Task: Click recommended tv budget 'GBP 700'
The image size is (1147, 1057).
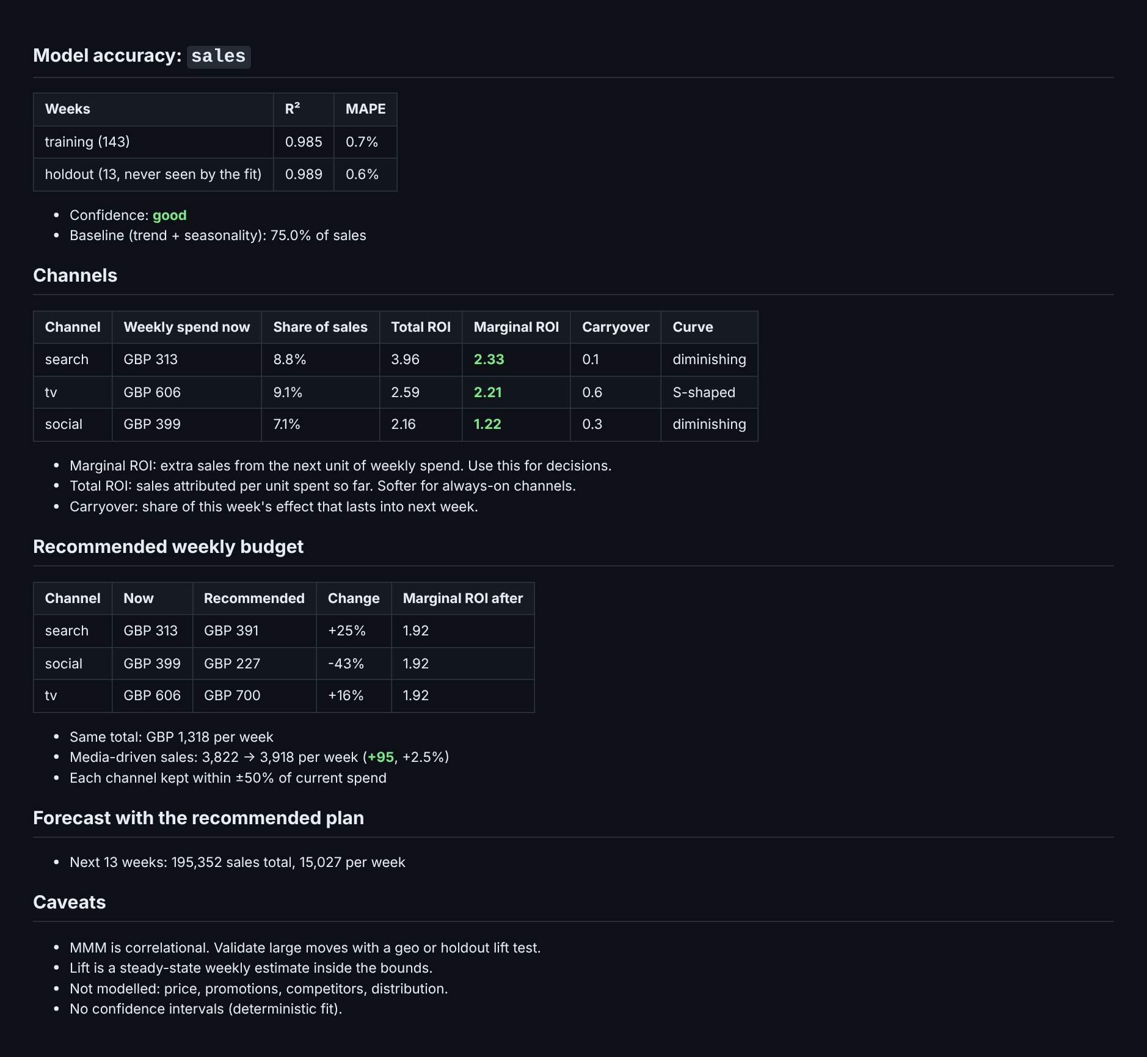Action: [x=232, y=696]
